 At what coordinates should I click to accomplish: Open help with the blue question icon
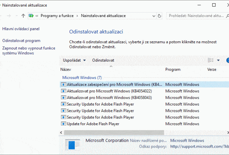(x=228, y=60)
